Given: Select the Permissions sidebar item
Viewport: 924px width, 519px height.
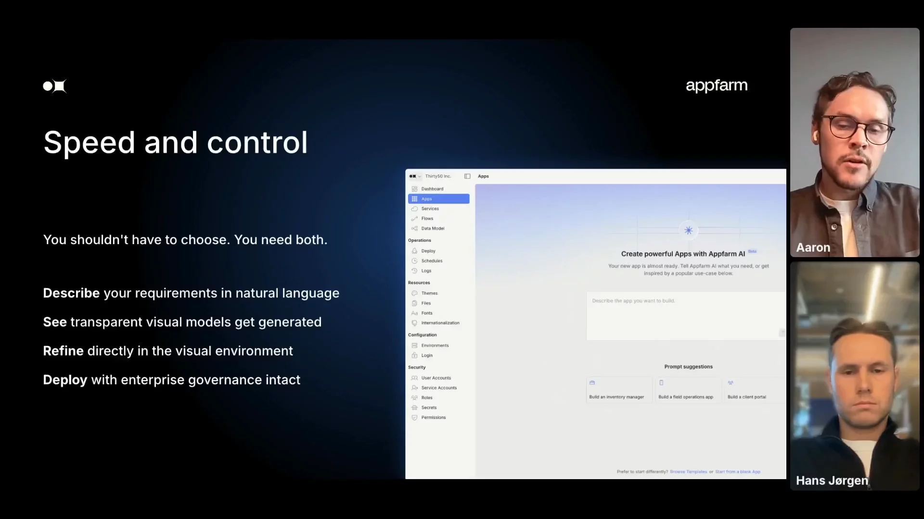Looking at the screenshot, I should [433, 418].
